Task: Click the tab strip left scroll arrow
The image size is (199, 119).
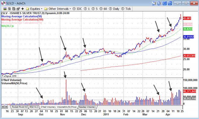Action: pyautogui.click(x=3, y=107)
